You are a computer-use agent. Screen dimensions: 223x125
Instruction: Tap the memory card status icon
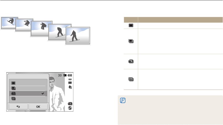coord(65,75)
